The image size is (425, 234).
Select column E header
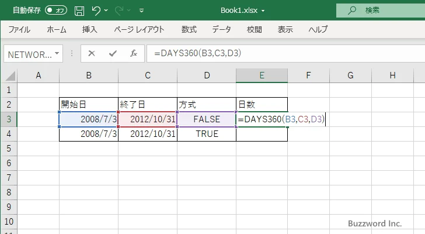(262, 75)
